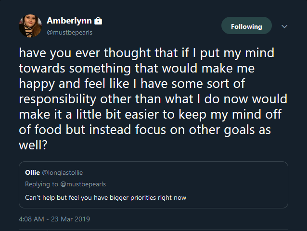Viewport: 307px width, 231px height.
Task: Click the tweet line beginning 'responsibility other than'
Action: [153, 99]
